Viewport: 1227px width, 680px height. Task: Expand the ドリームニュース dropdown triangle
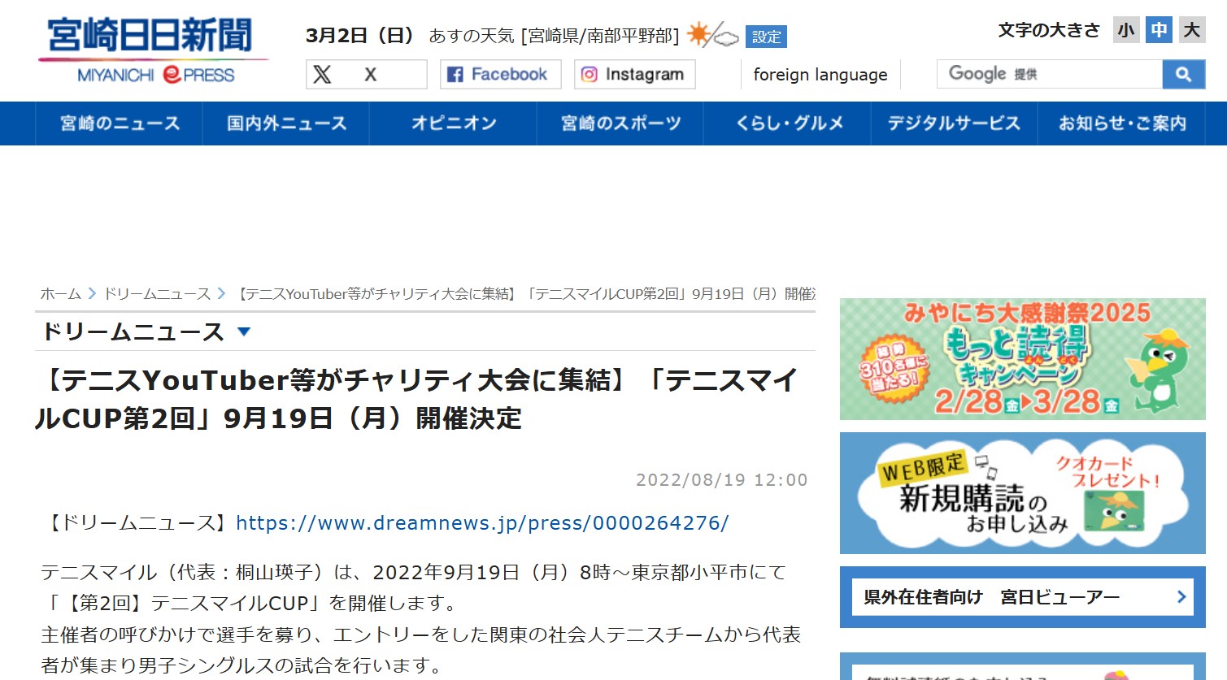click(243, 331)
